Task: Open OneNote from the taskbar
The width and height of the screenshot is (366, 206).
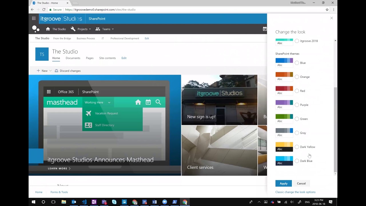Action: pos(94,202)
